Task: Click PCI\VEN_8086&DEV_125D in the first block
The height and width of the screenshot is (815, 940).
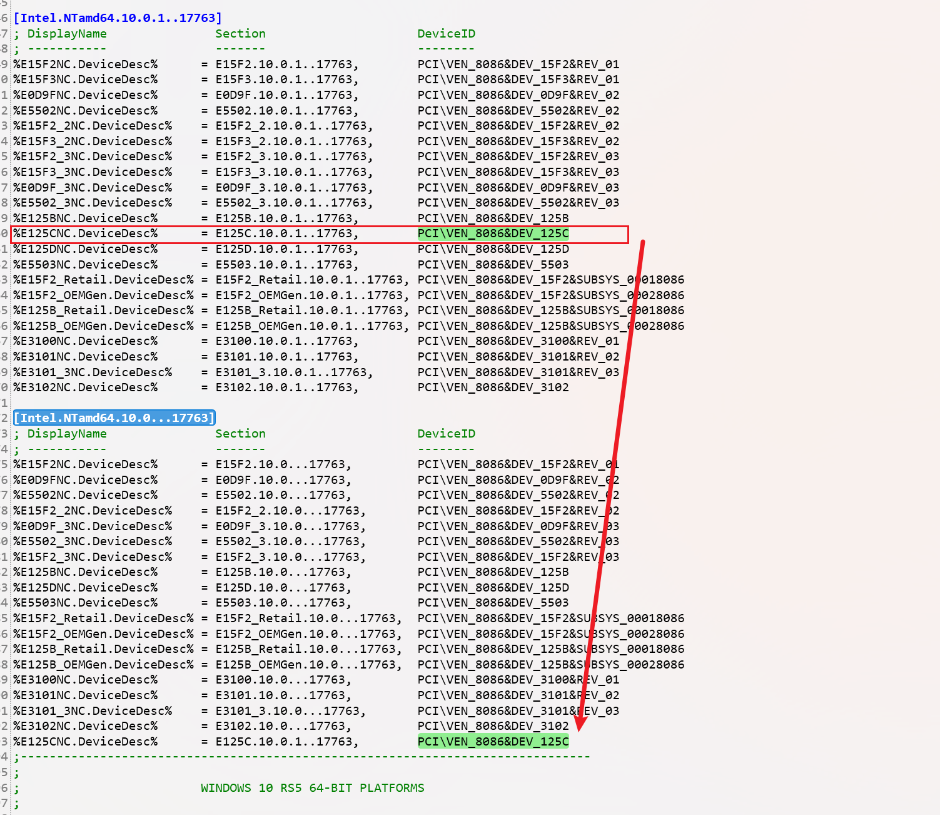Action: tap(493, 249)
